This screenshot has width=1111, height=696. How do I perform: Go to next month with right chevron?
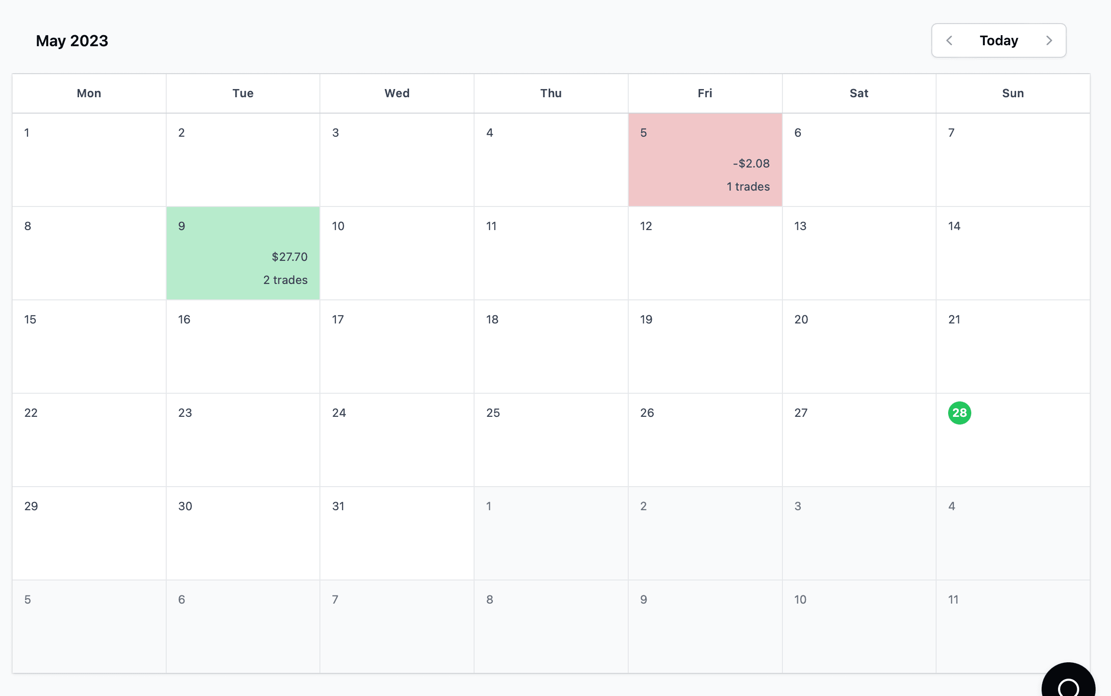(x=1049, y=40)
